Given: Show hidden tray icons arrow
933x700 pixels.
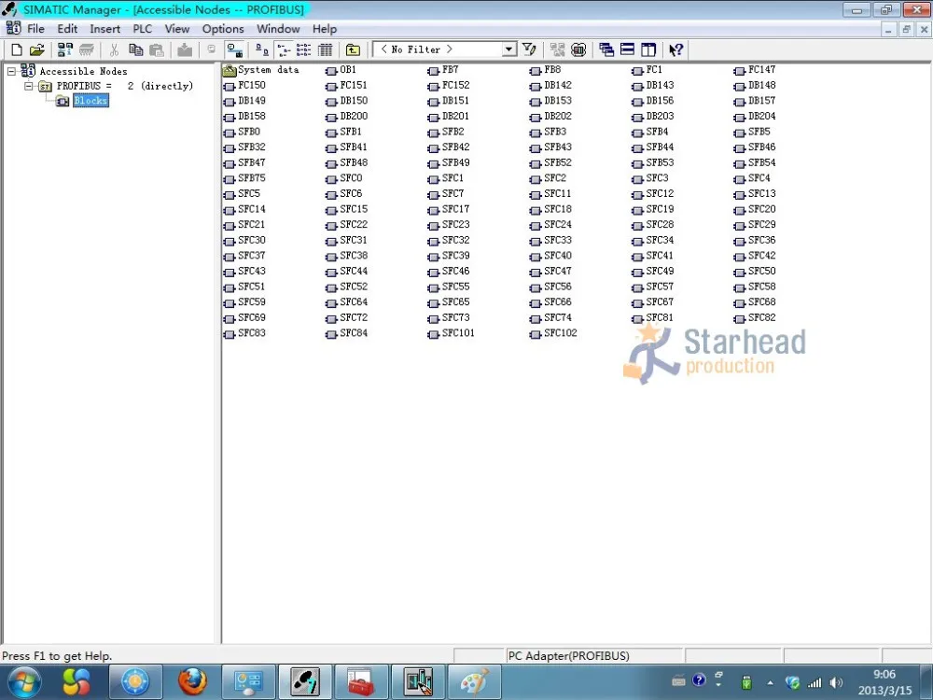Looking at the screenshot, I should 770,683.
